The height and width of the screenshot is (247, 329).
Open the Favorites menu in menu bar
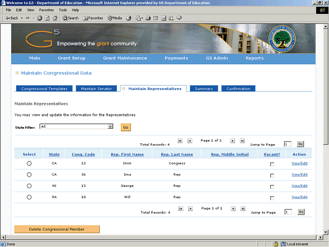(46, 10)
